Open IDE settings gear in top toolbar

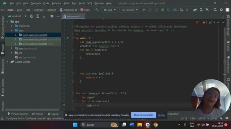221,10
